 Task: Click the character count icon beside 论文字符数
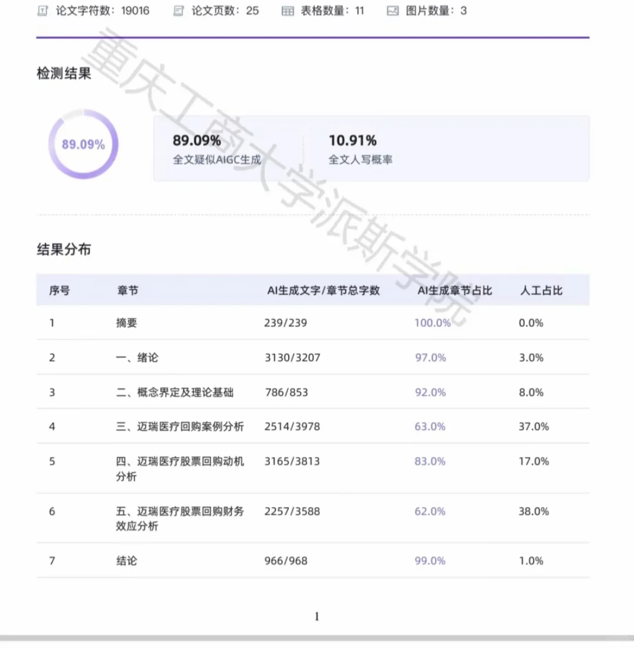[x=43, y=11]
